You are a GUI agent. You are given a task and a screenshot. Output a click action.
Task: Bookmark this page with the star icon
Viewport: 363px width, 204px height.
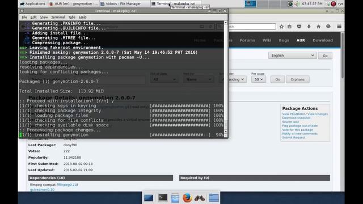coord(281,27)
